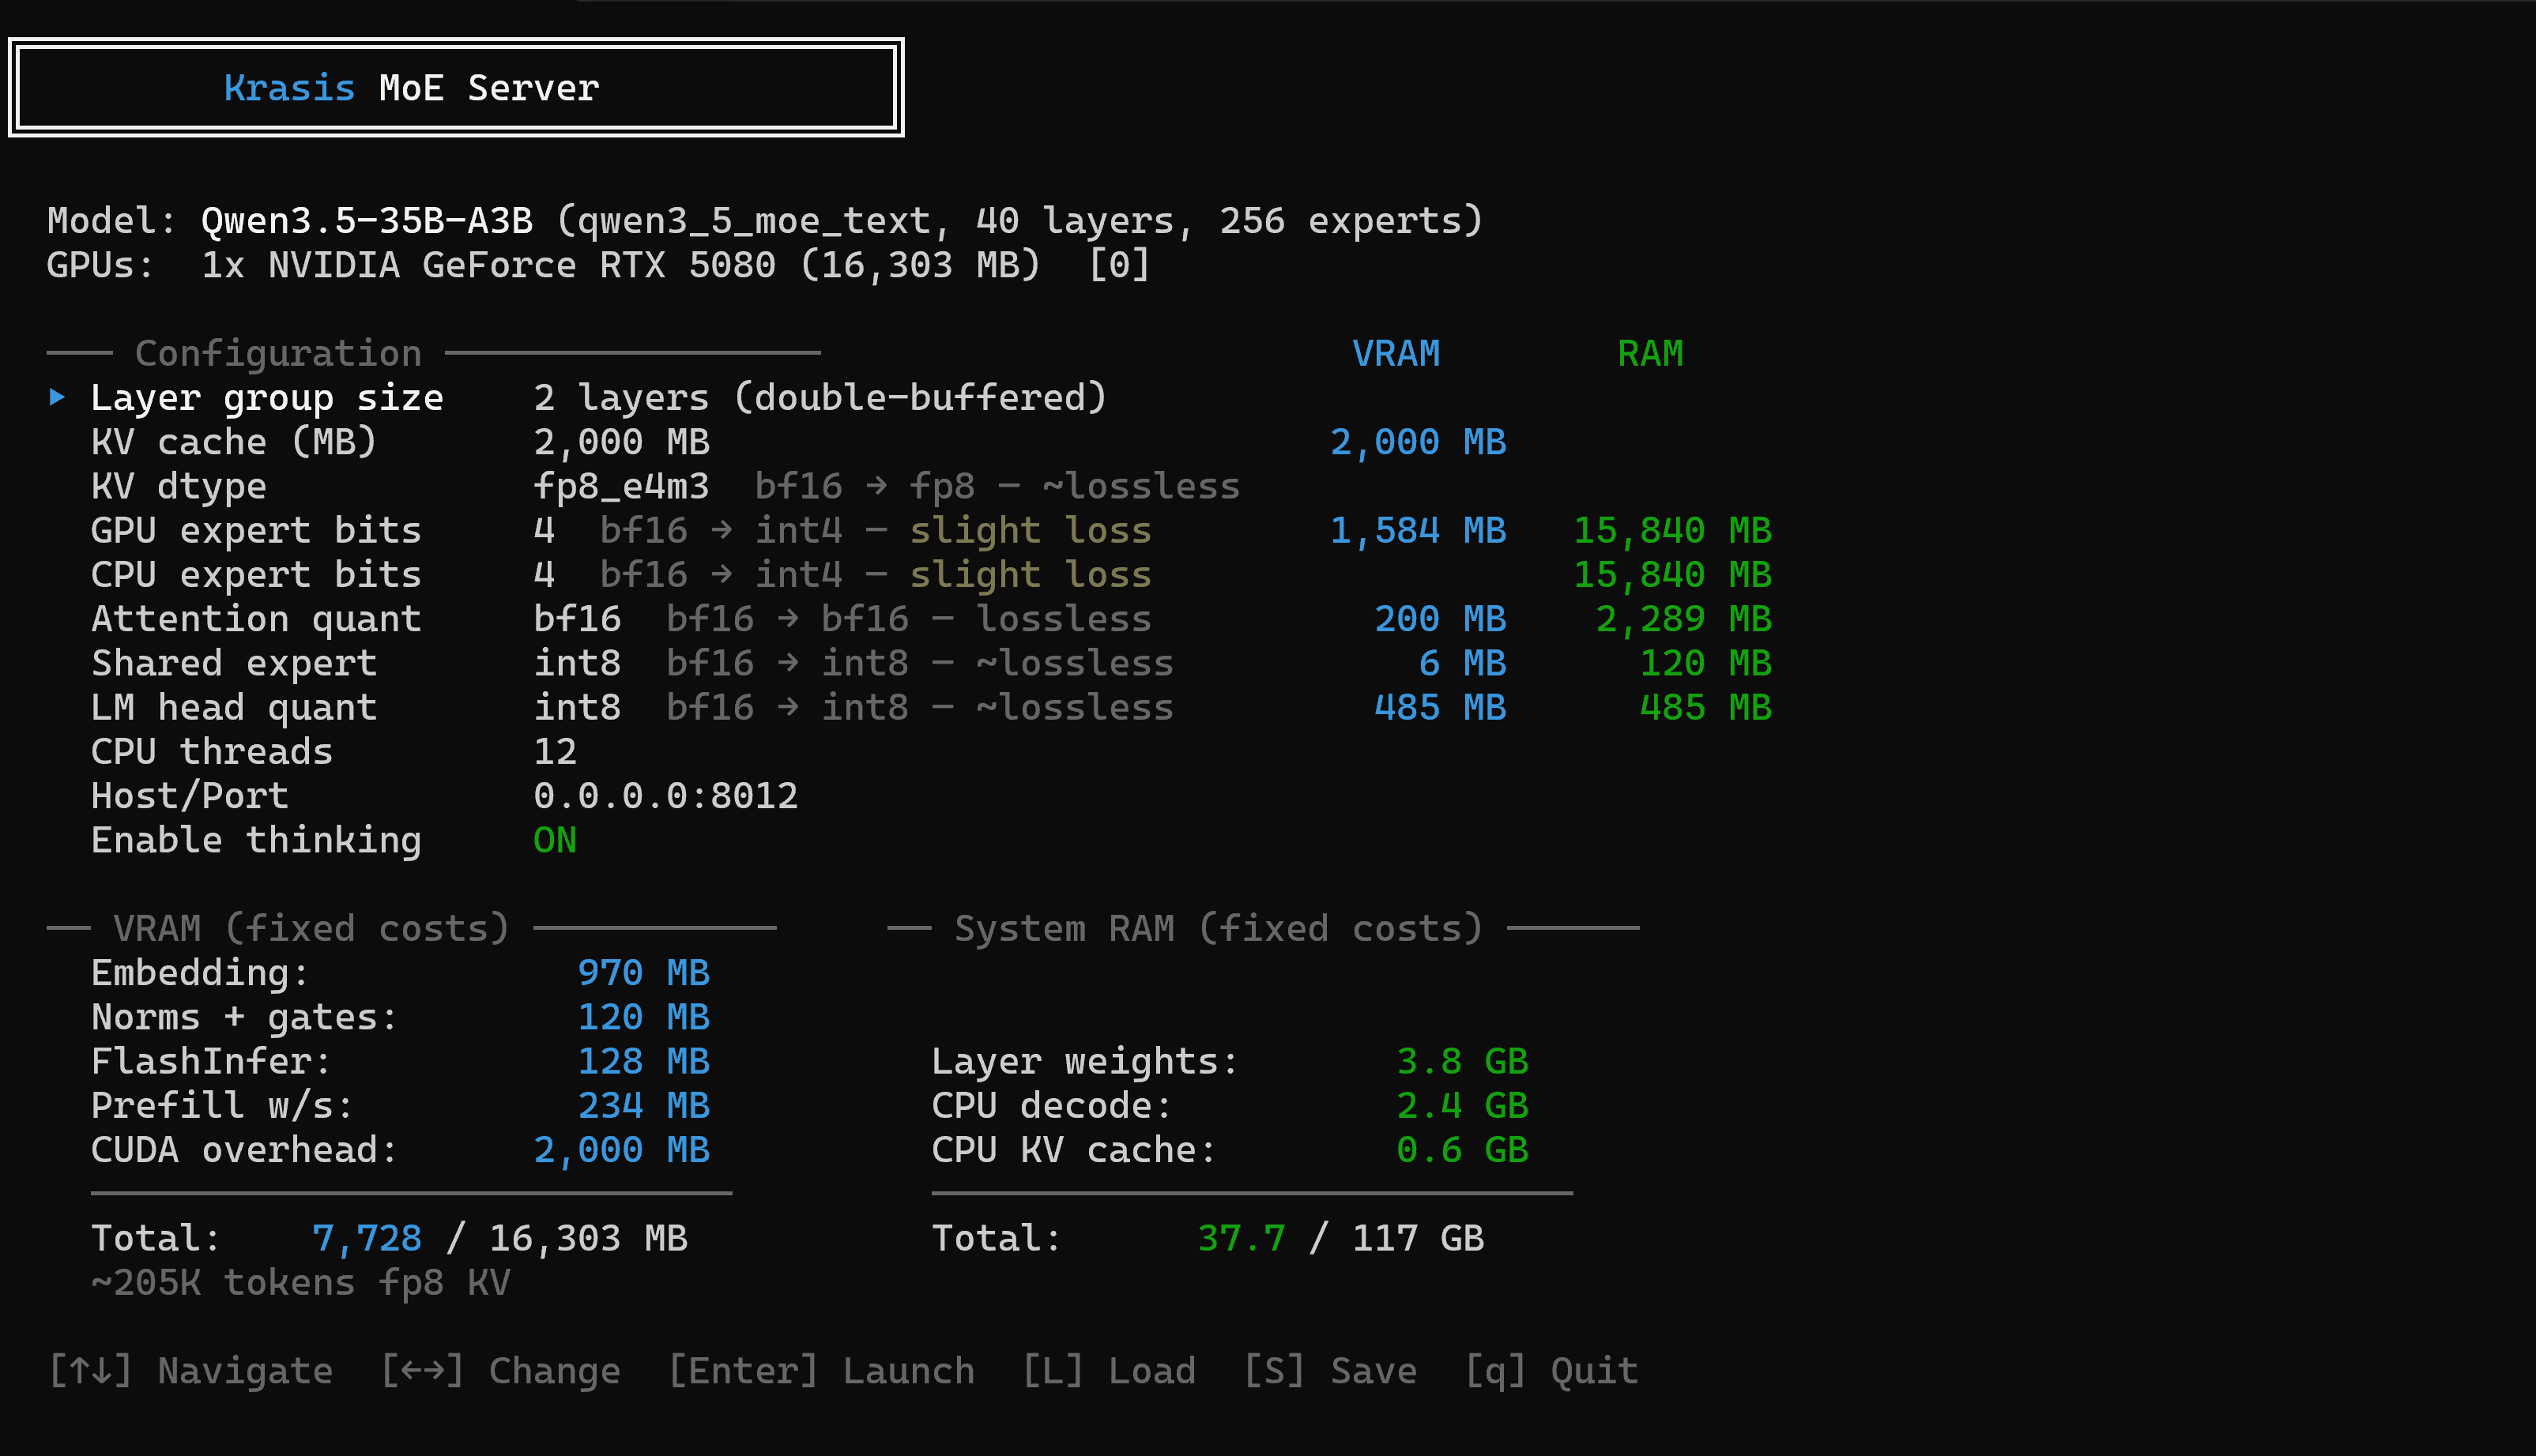
Task: Select Attention quant bf16 option
Action: coord(577,619)
